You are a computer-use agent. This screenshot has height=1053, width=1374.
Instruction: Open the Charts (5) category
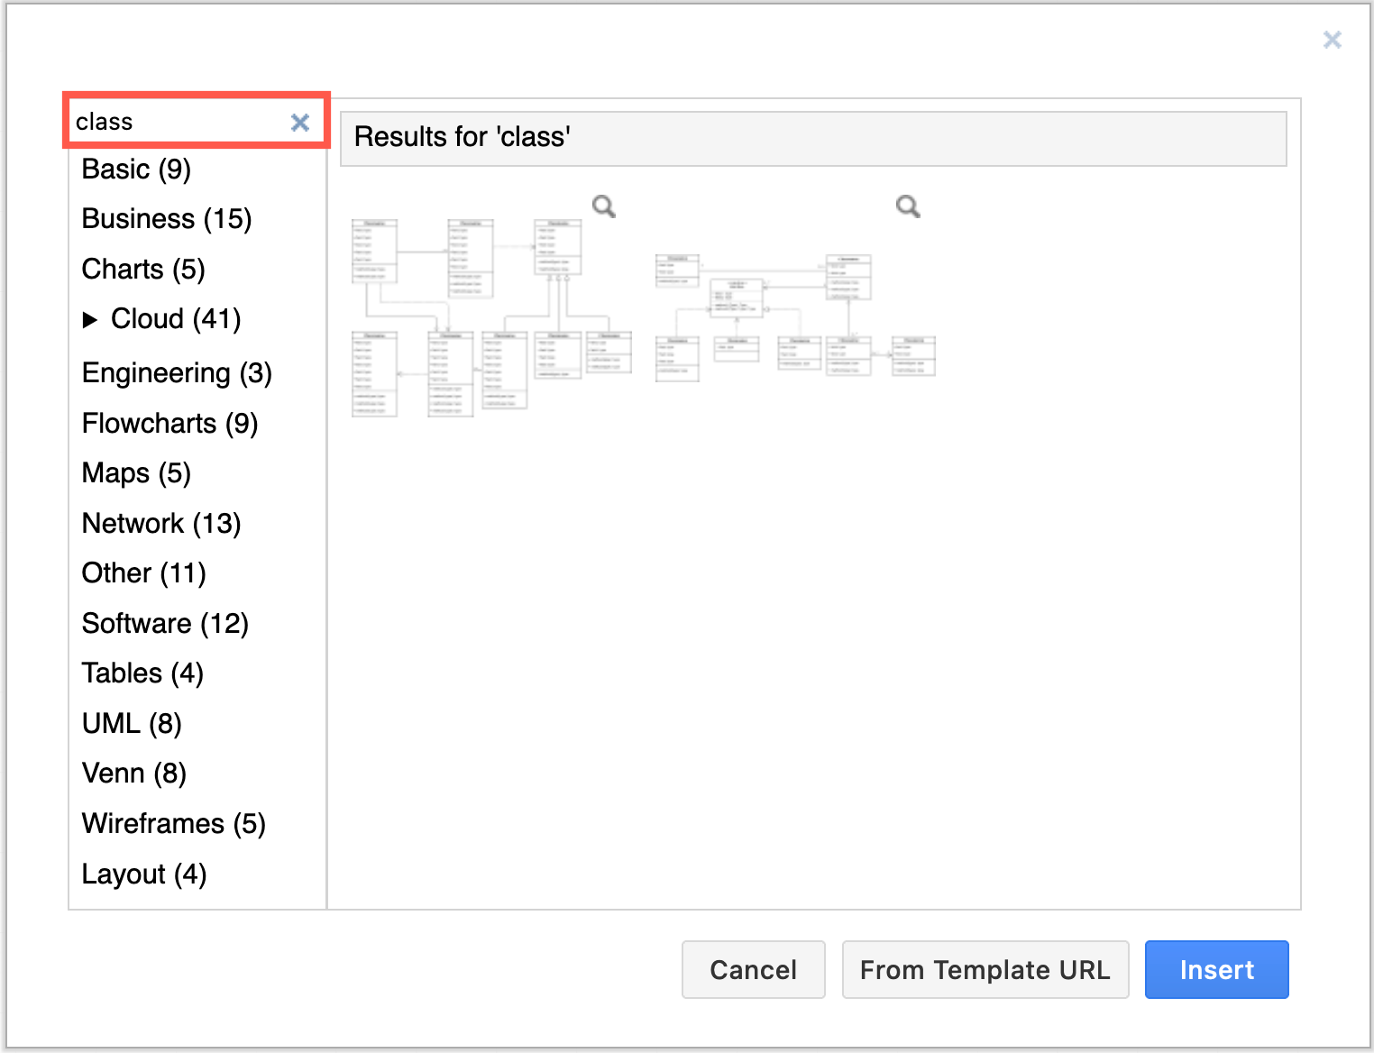(x=143, y=269)
